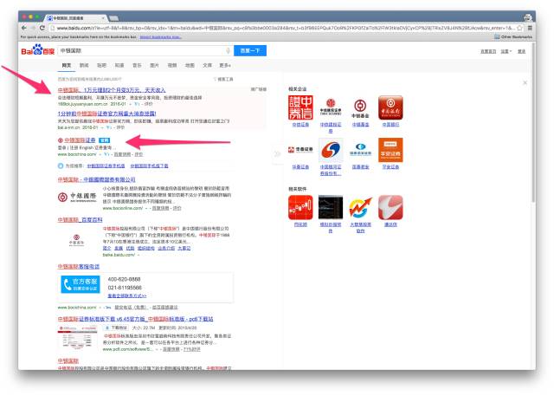
Task: Click the 平安证券 text link under logo
Action: pyautogui.click(x=390, y=167)
